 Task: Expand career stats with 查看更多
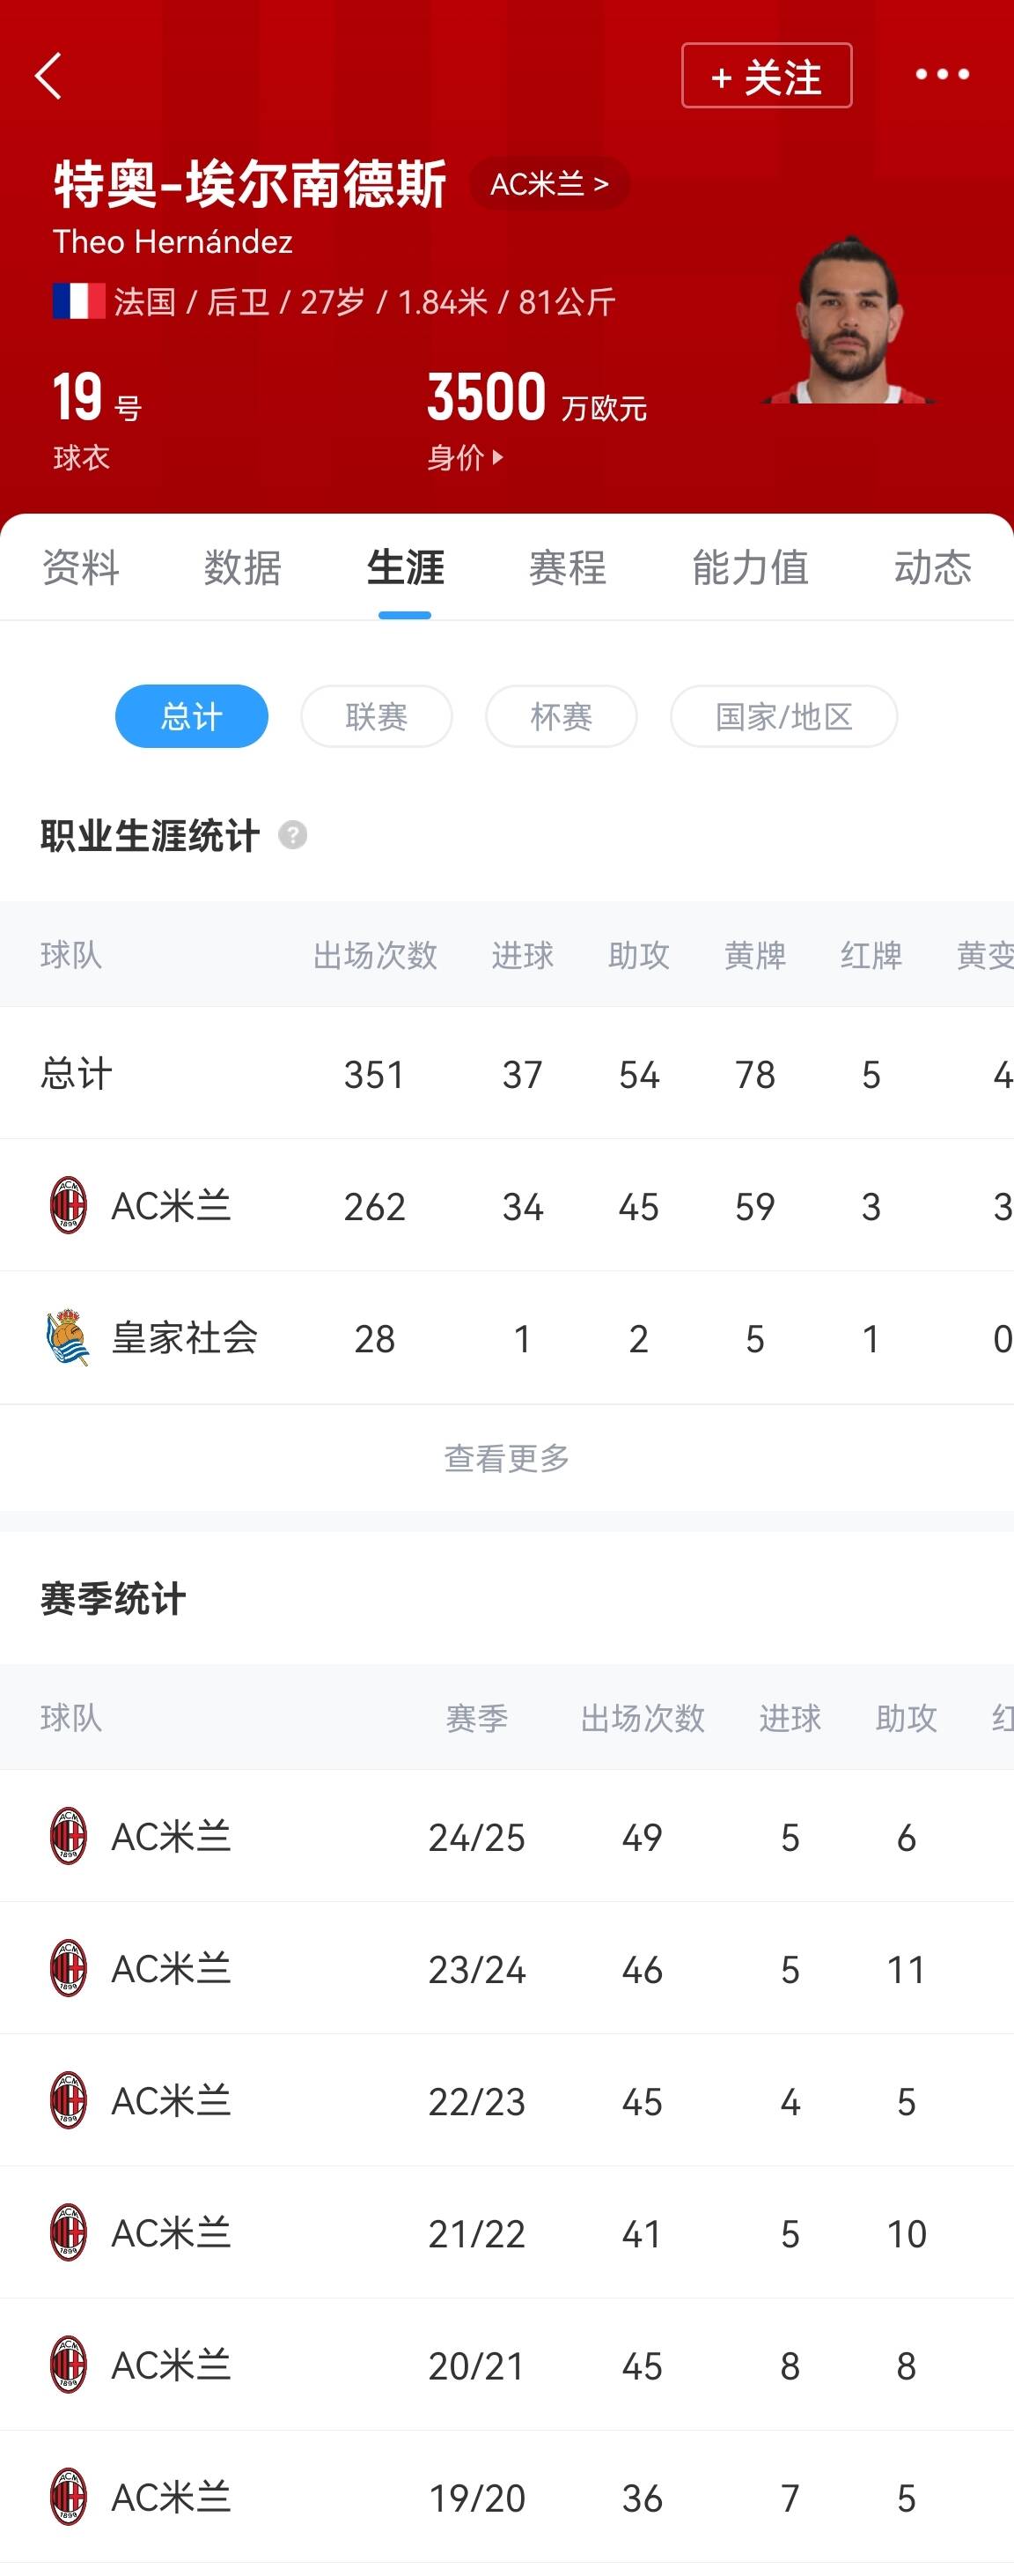(506, 1458)
